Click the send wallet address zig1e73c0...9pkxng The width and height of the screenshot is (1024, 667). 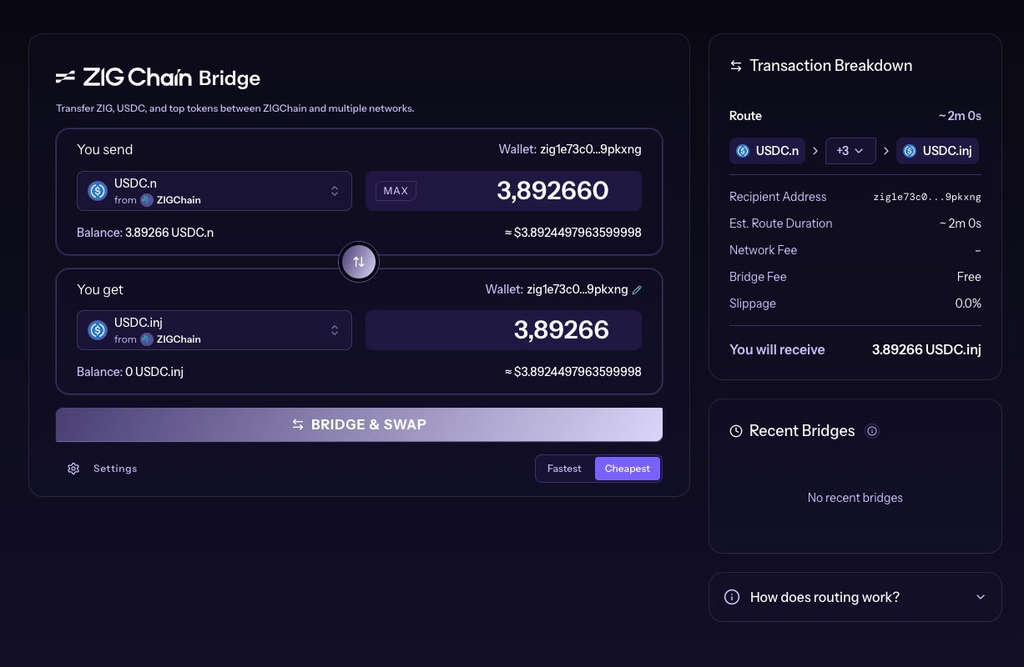pyautogui.click(x=591, y=150)
